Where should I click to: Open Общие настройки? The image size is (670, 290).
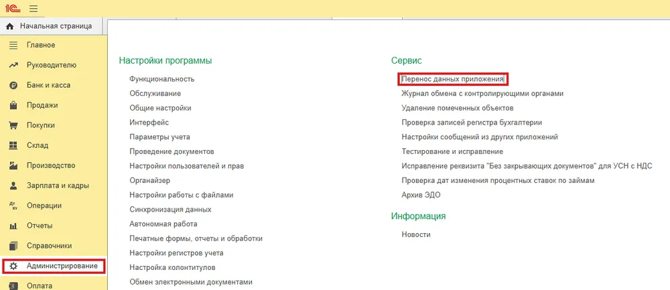[x=160, y=108]
